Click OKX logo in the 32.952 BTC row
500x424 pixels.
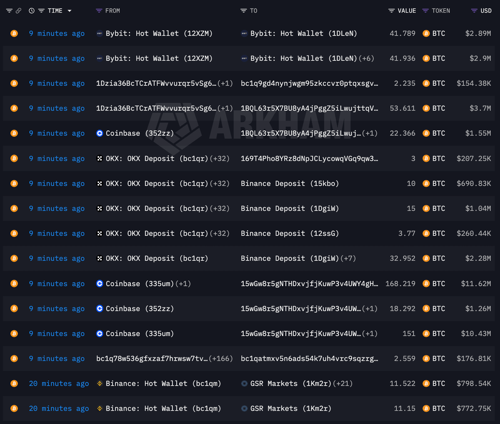[x=100, y=258]
